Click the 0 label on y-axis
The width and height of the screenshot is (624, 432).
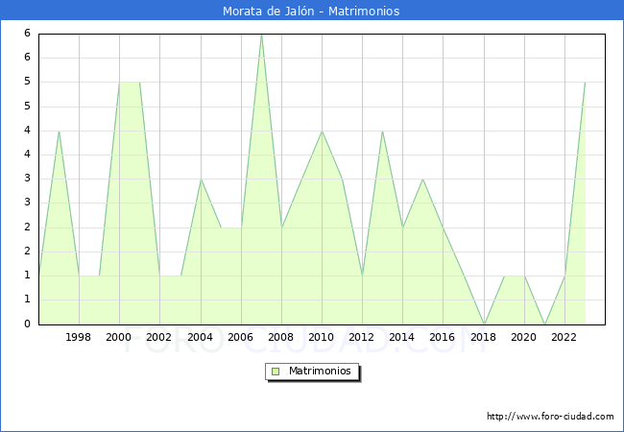point(28,324)
